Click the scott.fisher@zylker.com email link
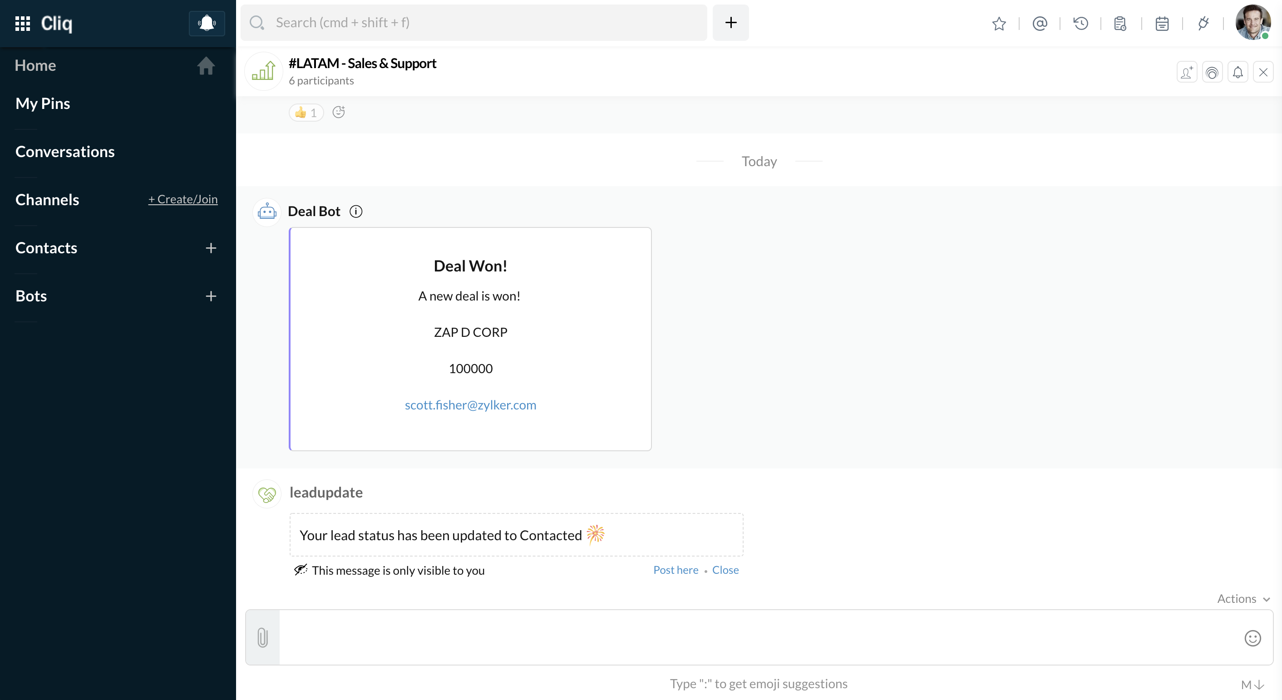Viewport: 1282px width, 700px height. pos(470,404)
